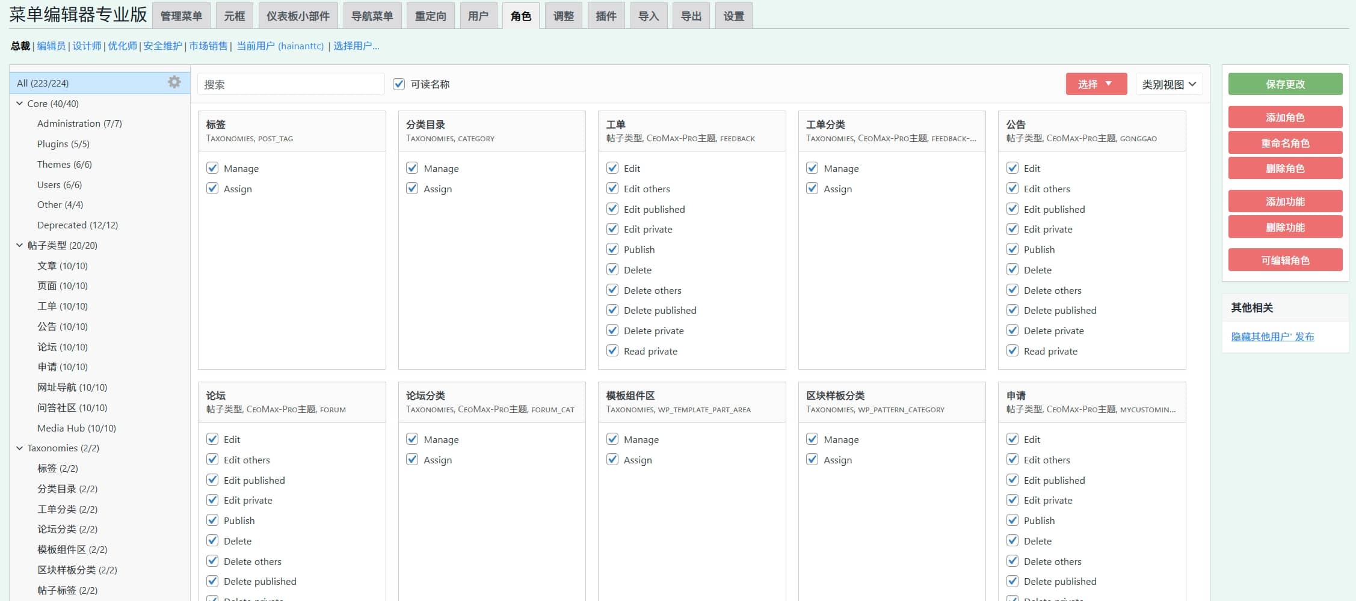Click the 搜索 input field

(x=291, y=84)
